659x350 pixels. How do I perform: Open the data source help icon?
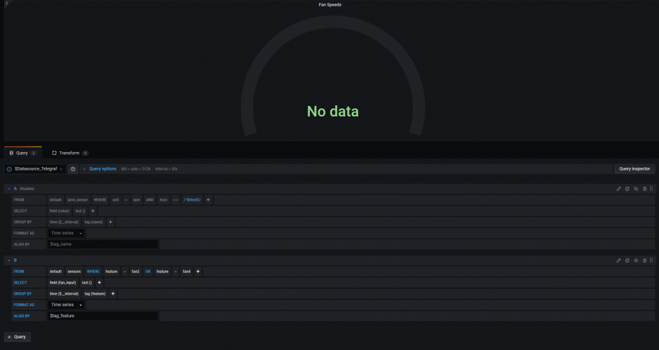pos(72,169)
